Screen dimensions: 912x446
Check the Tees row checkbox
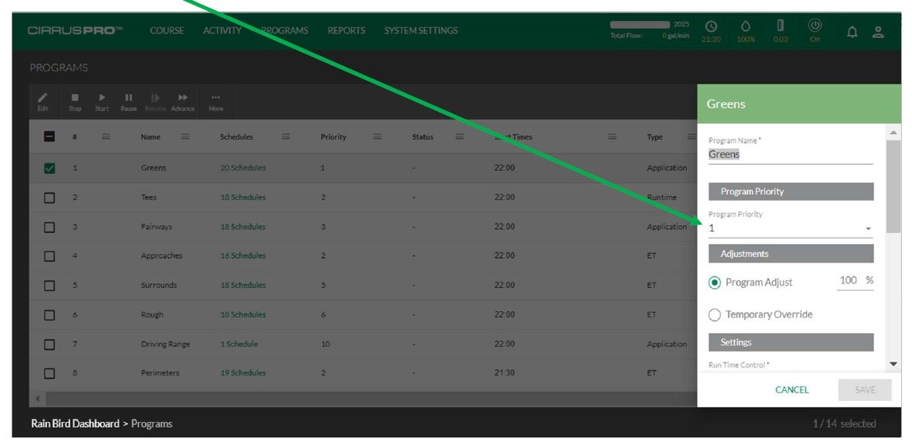50,197
